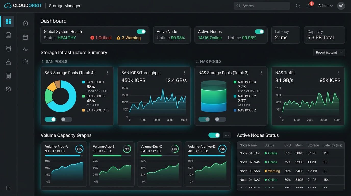Viewport: 351px width, 196px height.
Task: Click the AS user avatar
Action: (341, 6)
